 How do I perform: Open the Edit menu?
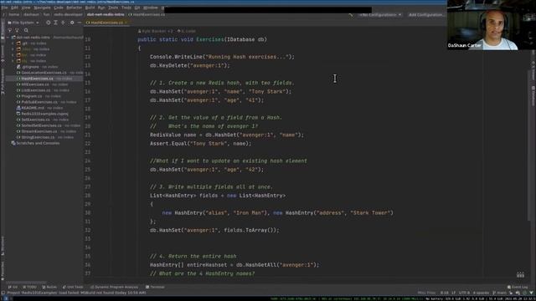pos(15,8)
